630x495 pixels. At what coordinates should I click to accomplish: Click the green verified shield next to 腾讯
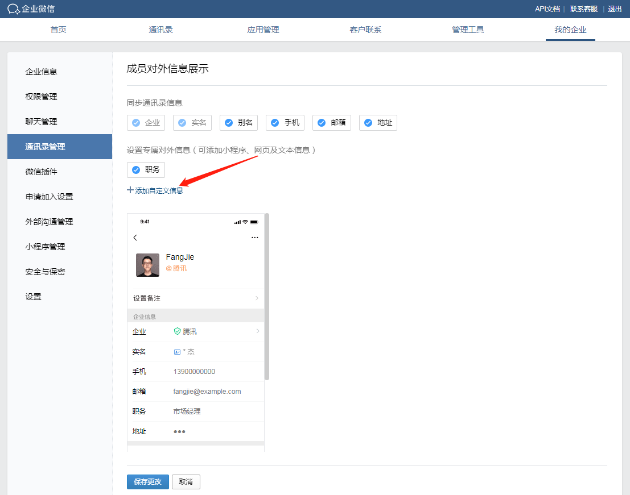click(x=177, y=331)
